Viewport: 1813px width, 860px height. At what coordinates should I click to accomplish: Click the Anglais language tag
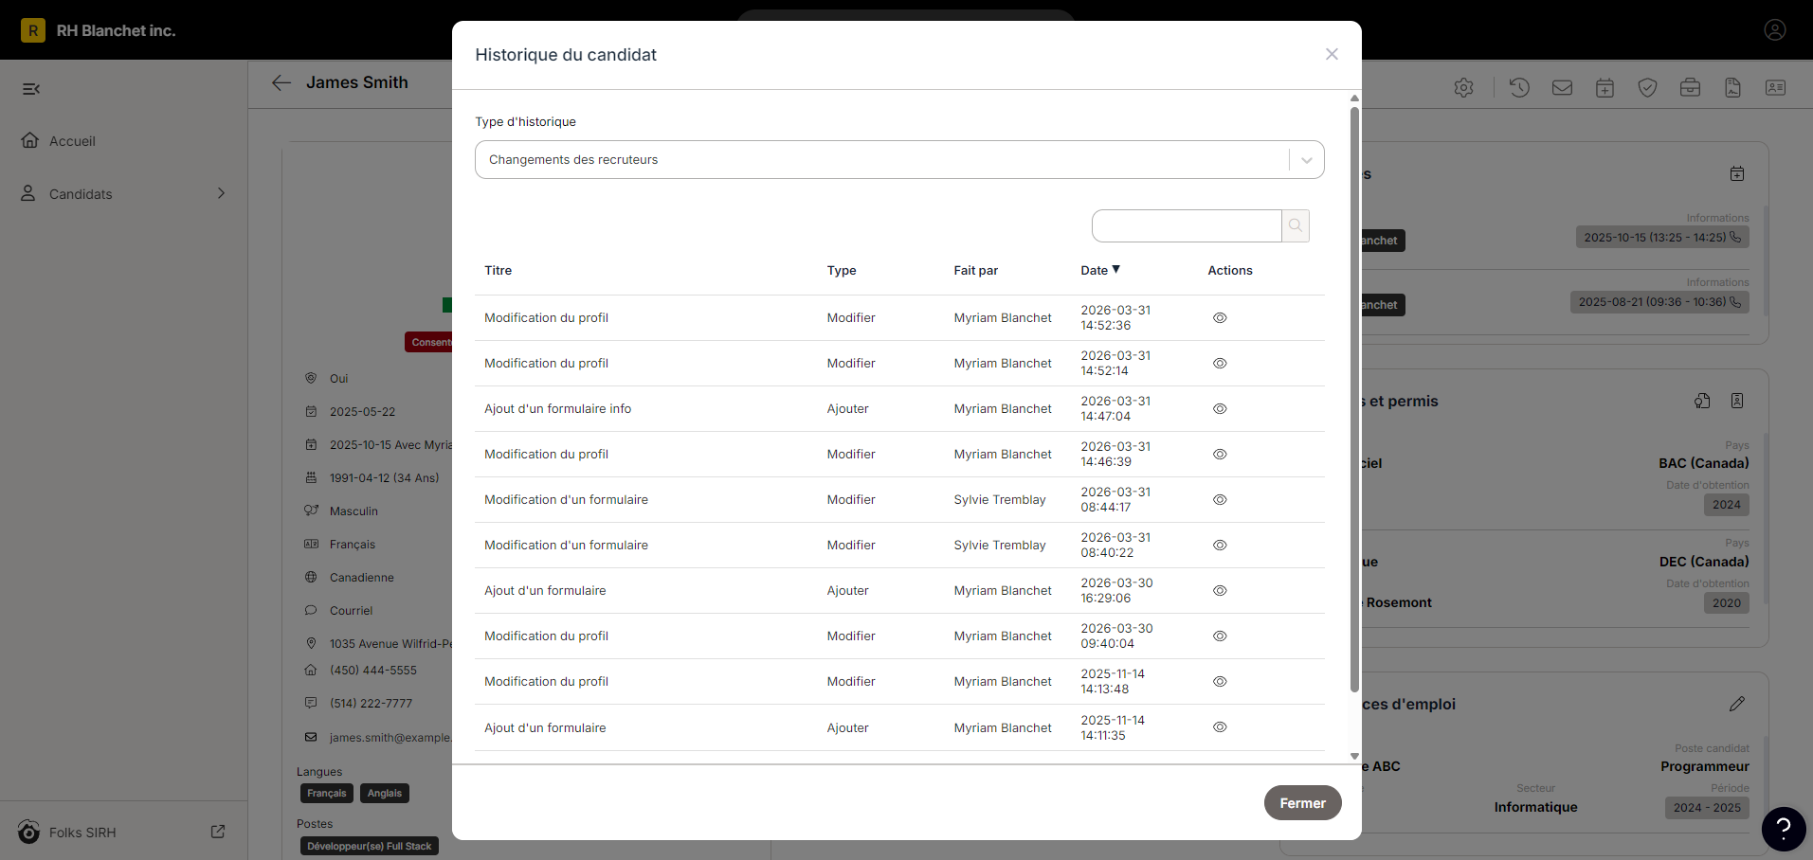[385, 794]
